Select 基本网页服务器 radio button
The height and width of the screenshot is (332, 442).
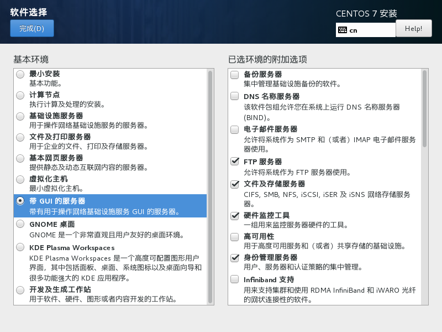click(20, 158)
